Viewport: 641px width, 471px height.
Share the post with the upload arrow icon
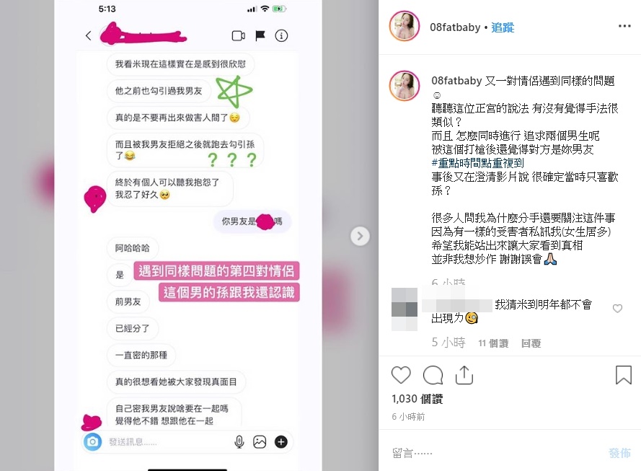(464, 375)
